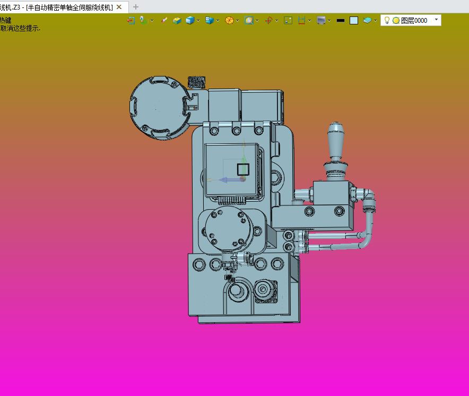The height and width of the screenshot is (396, 469).
Task: Click the red coordinate axis icon
Action: click(268, 20)
